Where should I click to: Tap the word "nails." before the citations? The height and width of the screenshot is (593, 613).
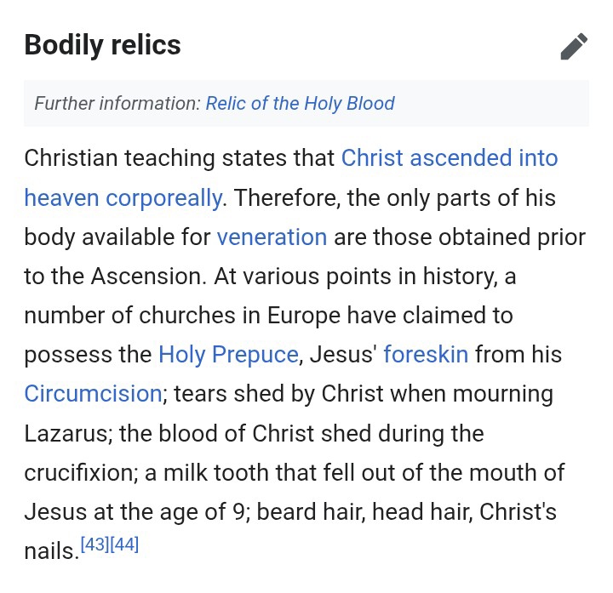click(x=50, y=551)
